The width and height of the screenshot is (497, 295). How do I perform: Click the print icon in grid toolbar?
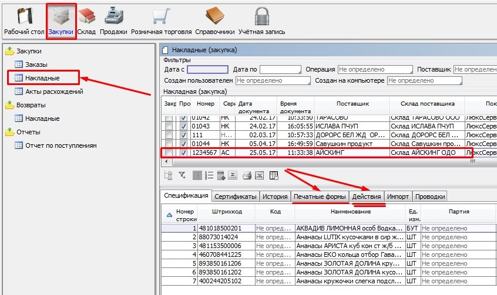pos(247,175)
